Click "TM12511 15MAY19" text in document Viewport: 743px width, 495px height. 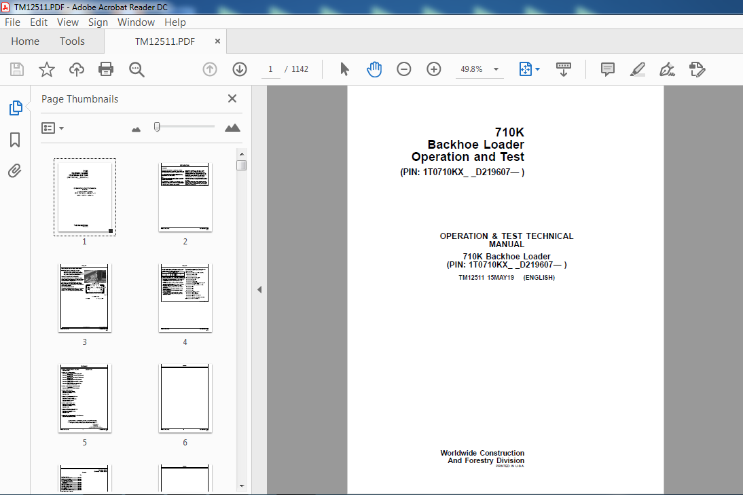[x=486, y=278]
